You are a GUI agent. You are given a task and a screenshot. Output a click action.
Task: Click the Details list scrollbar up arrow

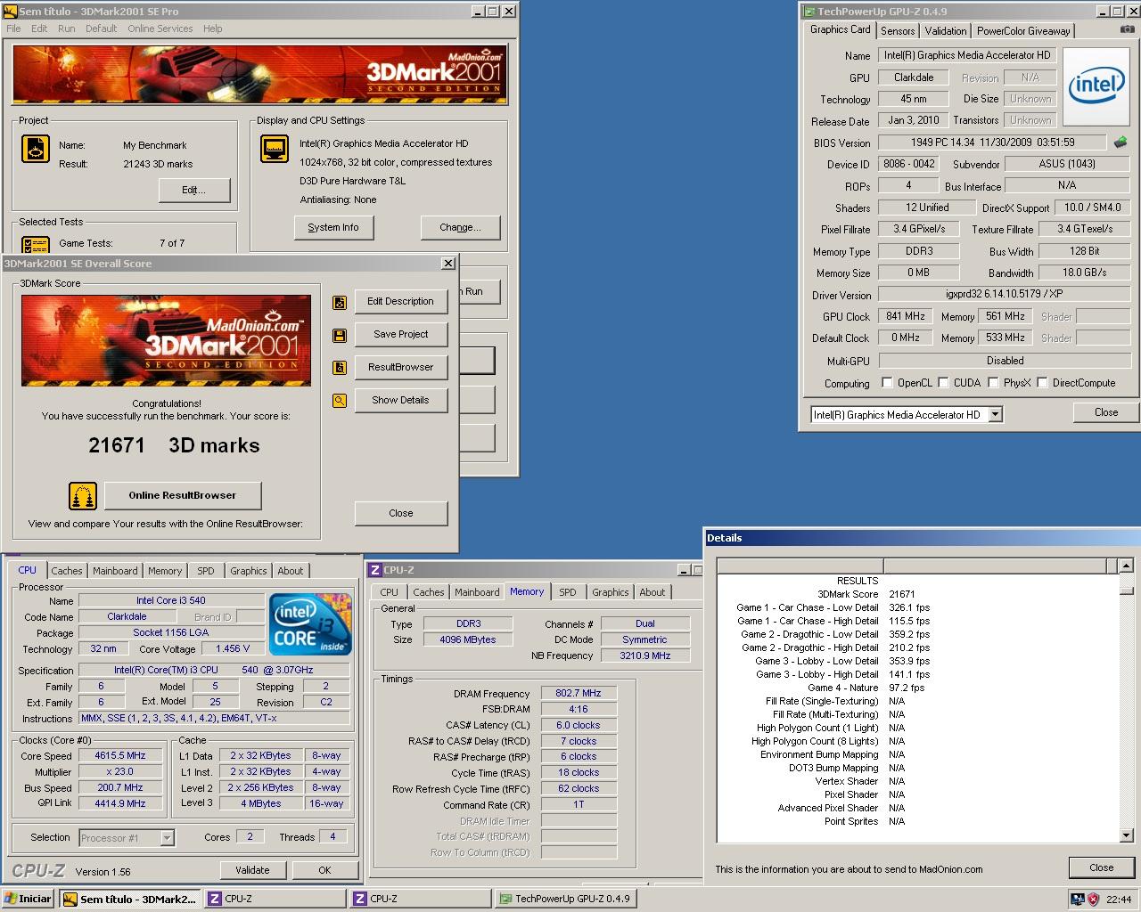pyautogui.click(x=1126, y=566)
